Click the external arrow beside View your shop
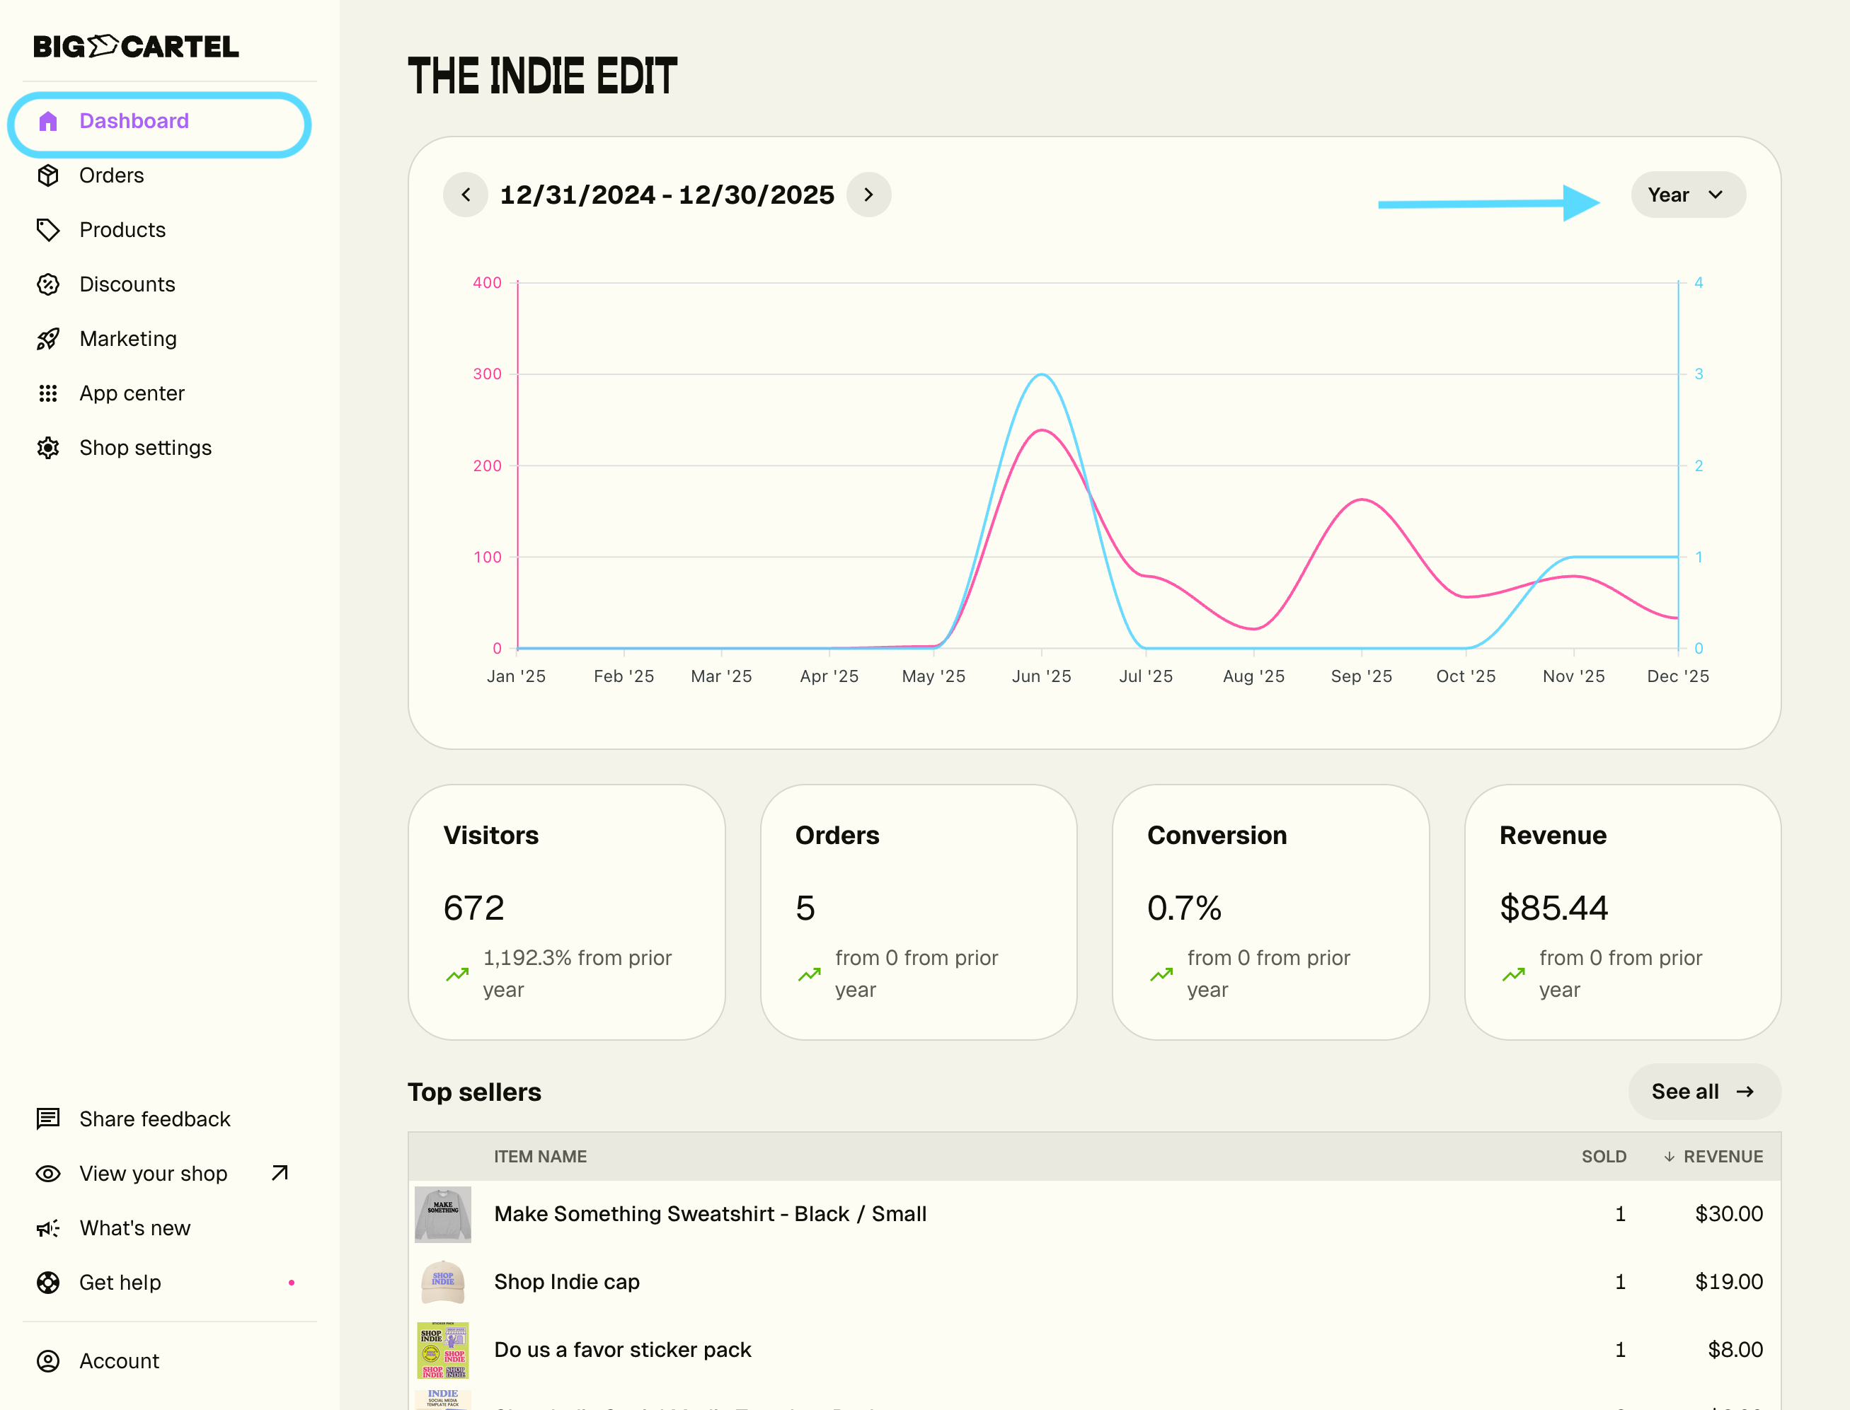The width and height of the screenshot is (1850, 1410). [280, 1172]
